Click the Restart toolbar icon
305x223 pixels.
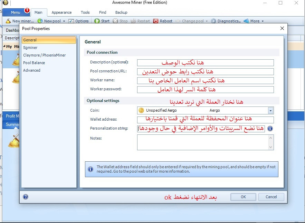(x=133, y=21)
